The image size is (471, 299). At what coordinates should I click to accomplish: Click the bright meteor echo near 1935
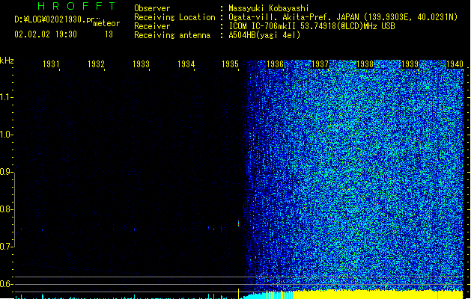coord(239,224)
